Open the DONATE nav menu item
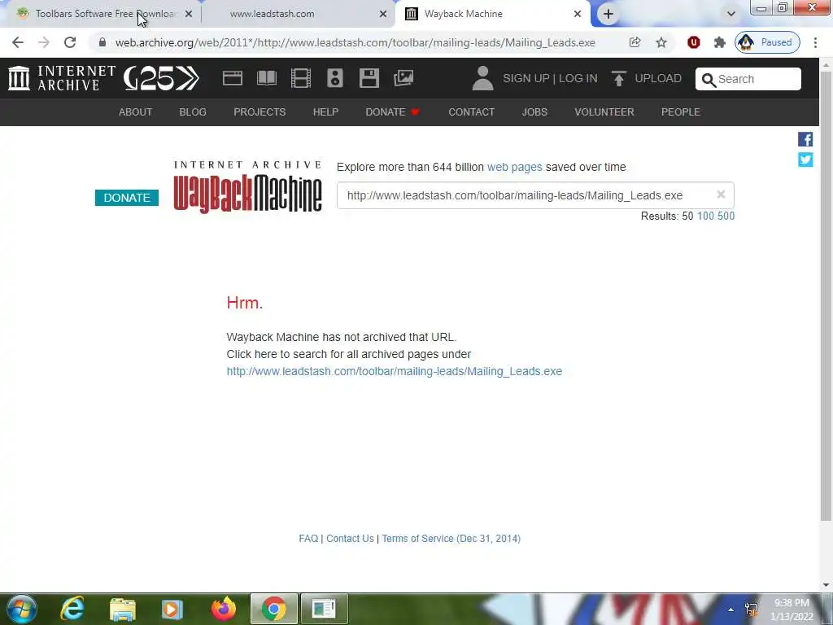833x625 pixels. click(392, 112)
